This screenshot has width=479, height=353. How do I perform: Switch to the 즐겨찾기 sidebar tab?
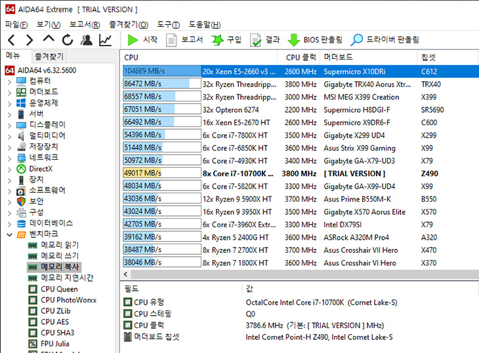point(49,56)
